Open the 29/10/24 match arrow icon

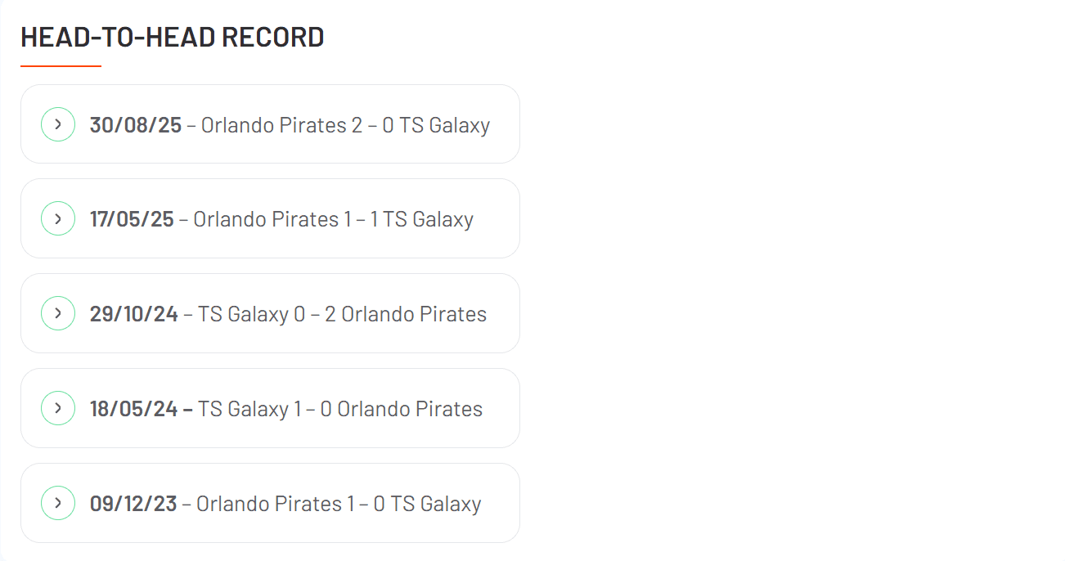[58, 313]
